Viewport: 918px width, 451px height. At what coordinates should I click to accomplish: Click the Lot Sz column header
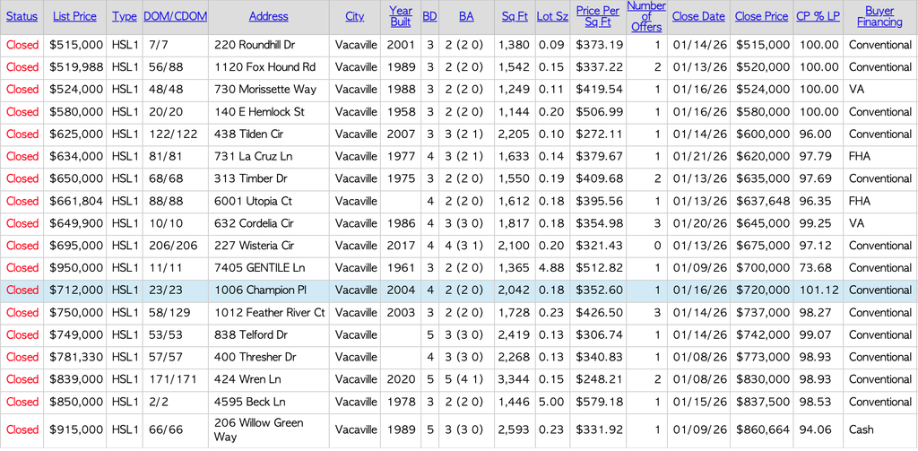coord(551,17)
